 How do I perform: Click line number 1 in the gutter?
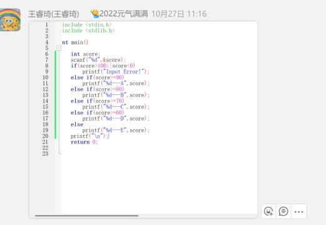tap(46, 24)
